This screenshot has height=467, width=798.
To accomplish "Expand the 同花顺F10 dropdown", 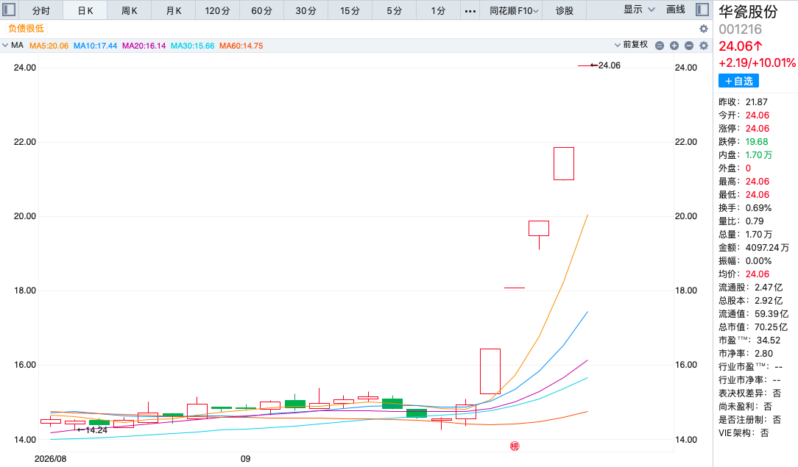I will pyautogui.click(x=514, y=11).
